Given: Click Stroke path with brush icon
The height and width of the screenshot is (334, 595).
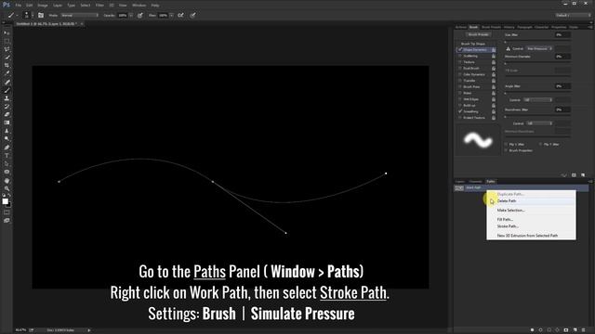Looking at the screenshot, I should [541, 330].
